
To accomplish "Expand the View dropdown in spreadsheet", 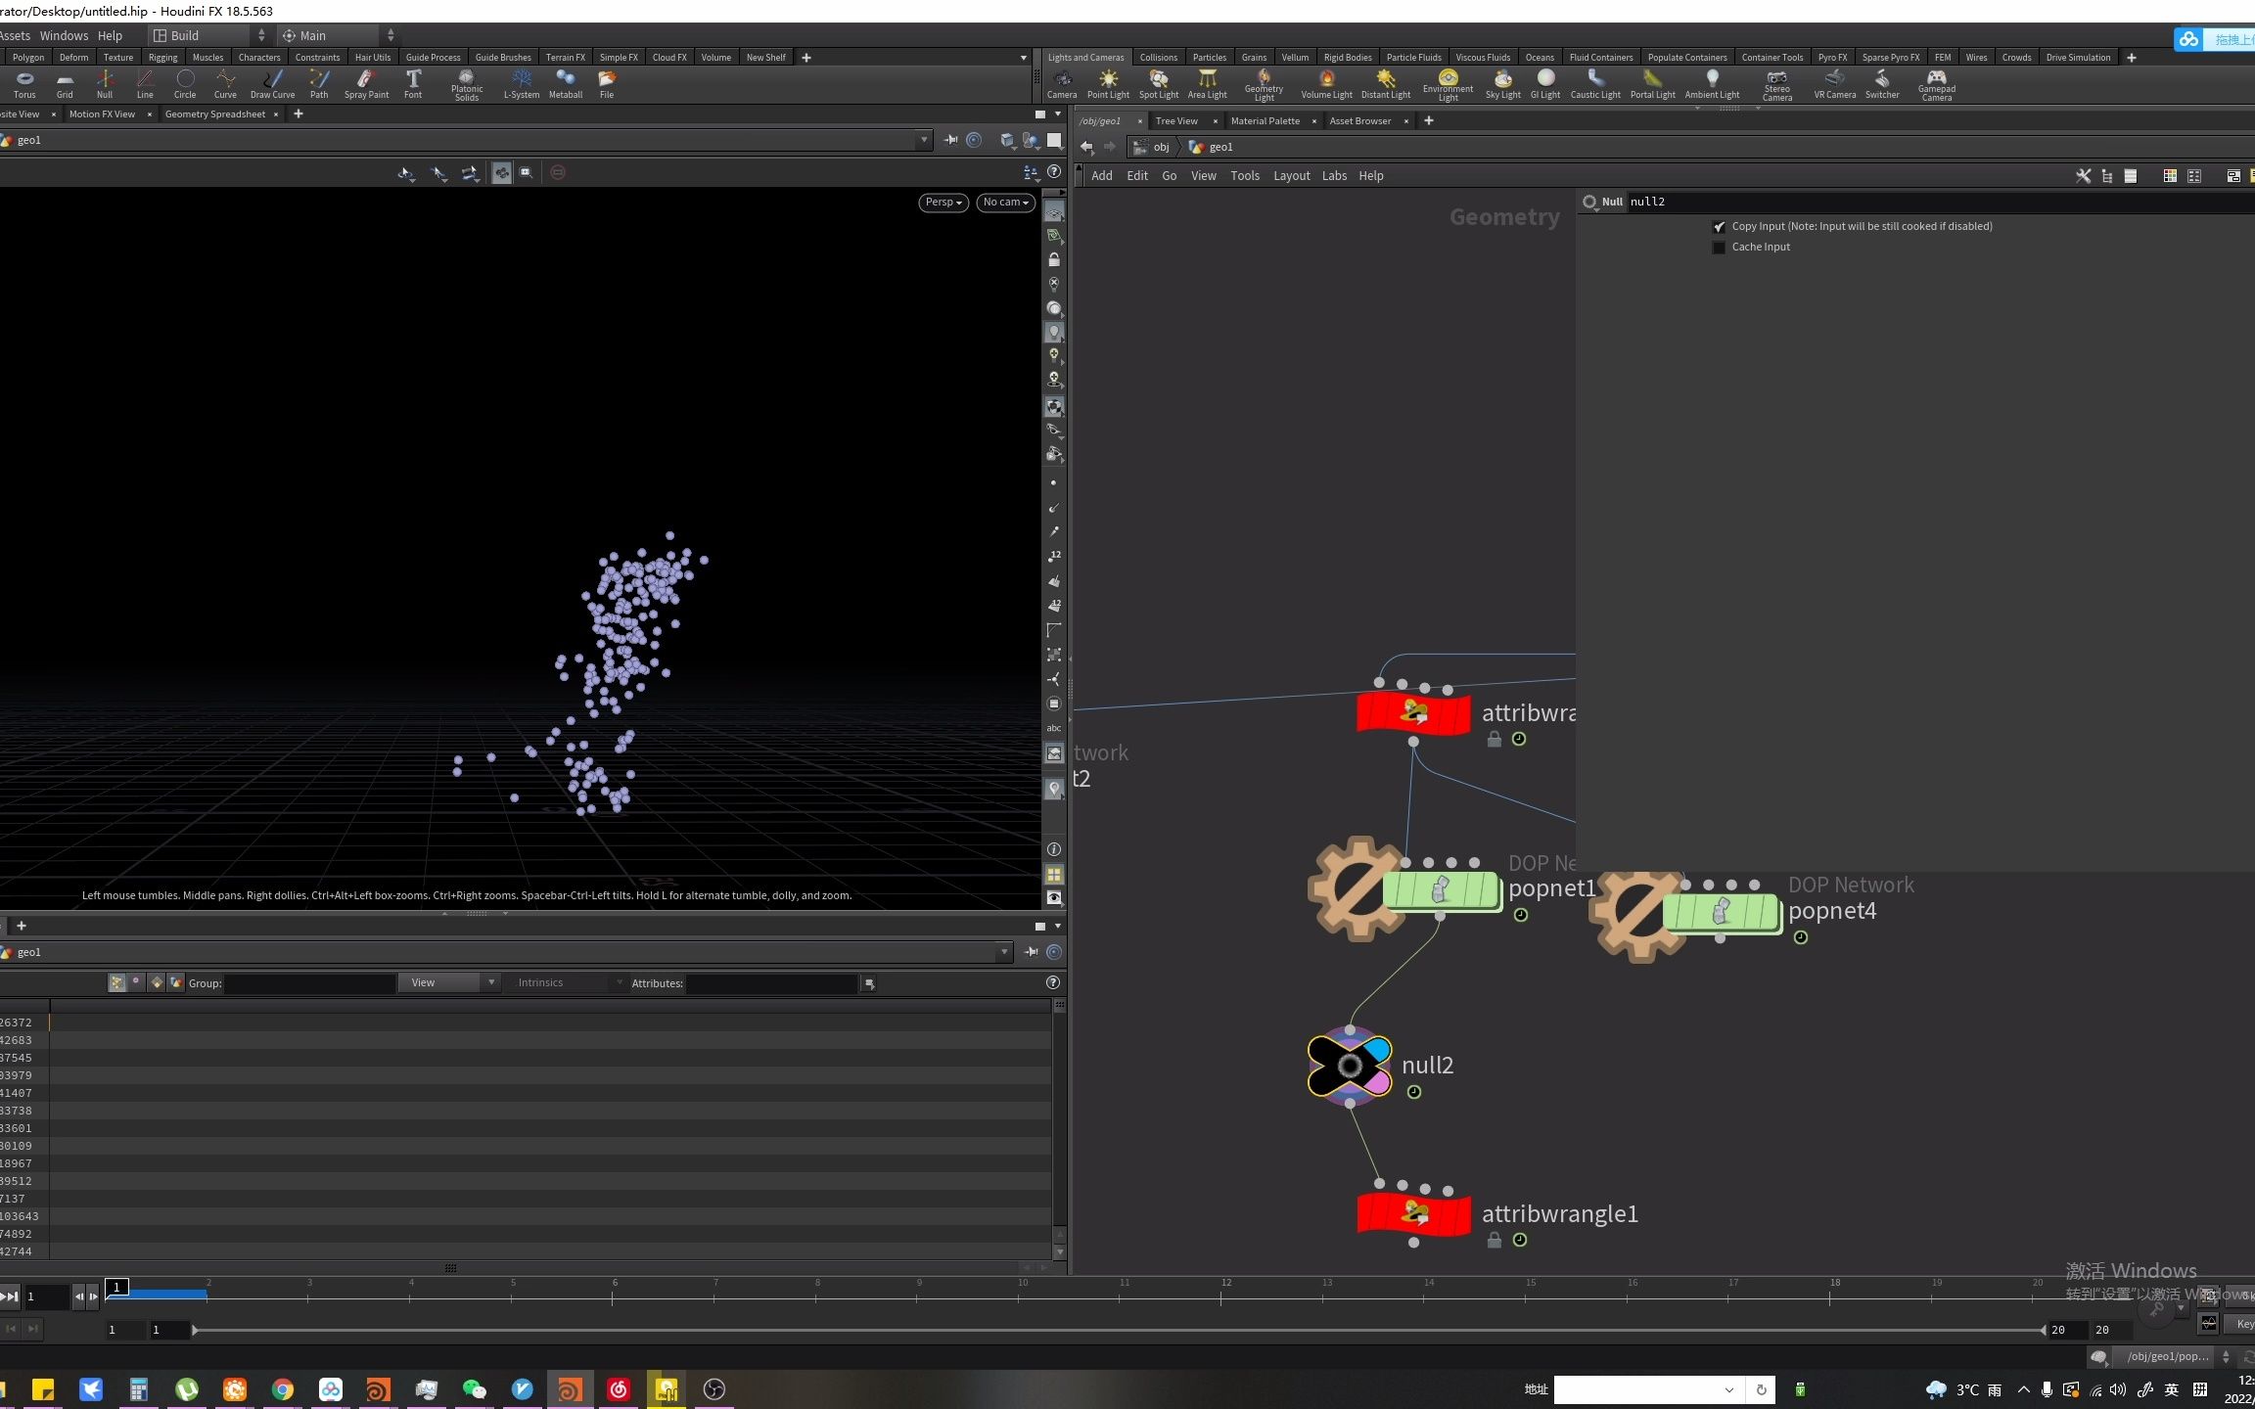I will 449,982.
